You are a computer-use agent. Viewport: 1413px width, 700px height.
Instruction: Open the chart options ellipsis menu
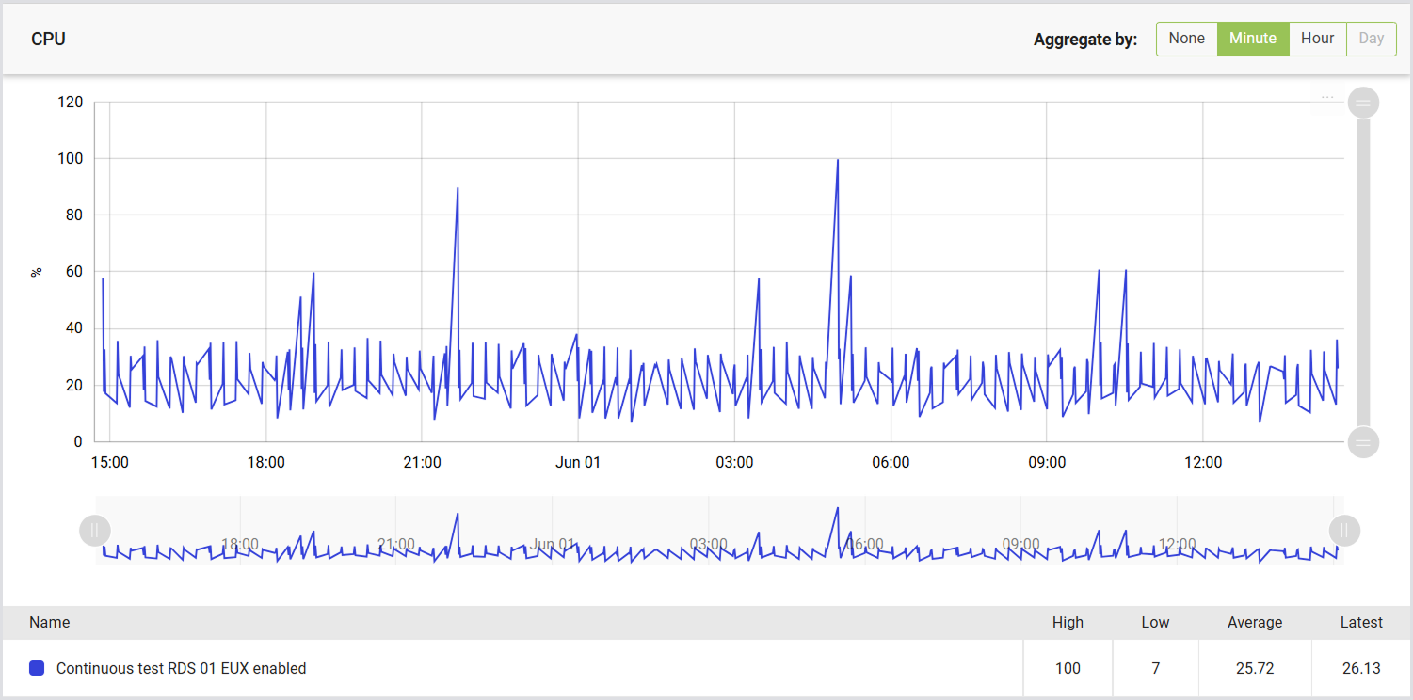coord(1327,97)
